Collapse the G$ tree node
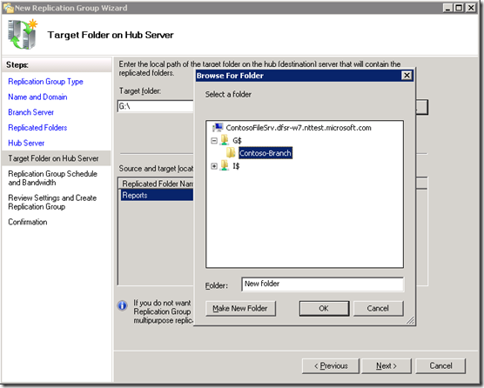This screenshot has height=388, width=484. [214, 141]
